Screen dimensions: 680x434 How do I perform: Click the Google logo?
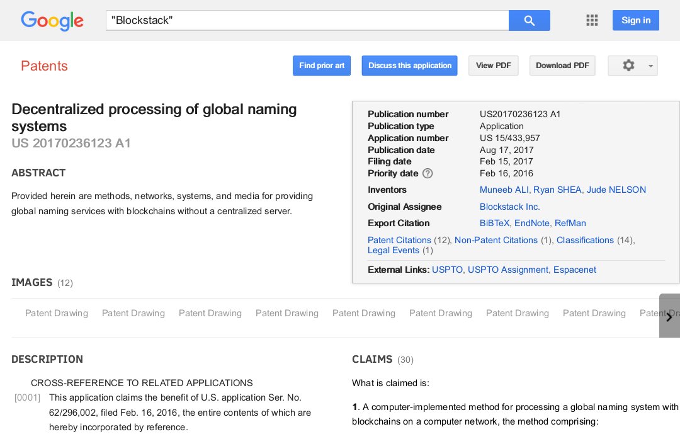tap(52, 21)
